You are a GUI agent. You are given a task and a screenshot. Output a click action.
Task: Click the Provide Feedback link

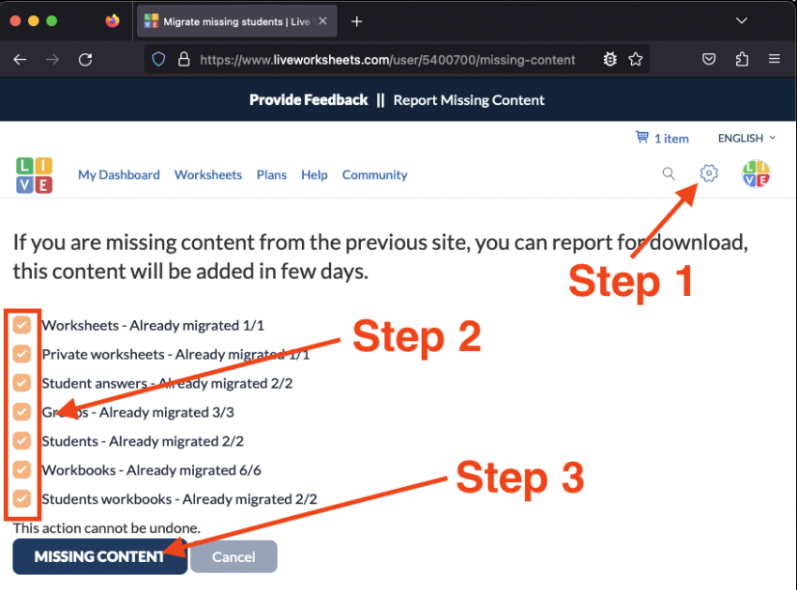pyautogui.click(x=308, y=100)
